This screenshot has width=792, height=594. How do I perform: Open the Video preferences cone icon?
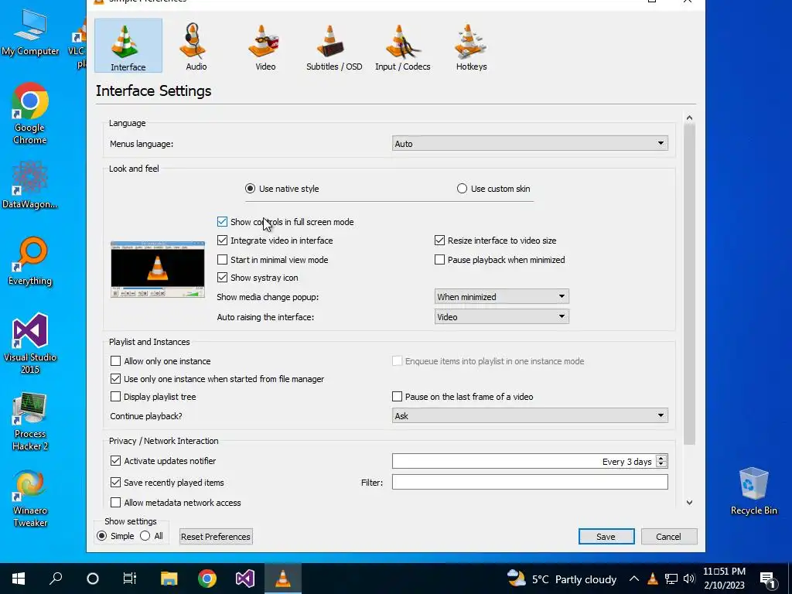point(265,46)
